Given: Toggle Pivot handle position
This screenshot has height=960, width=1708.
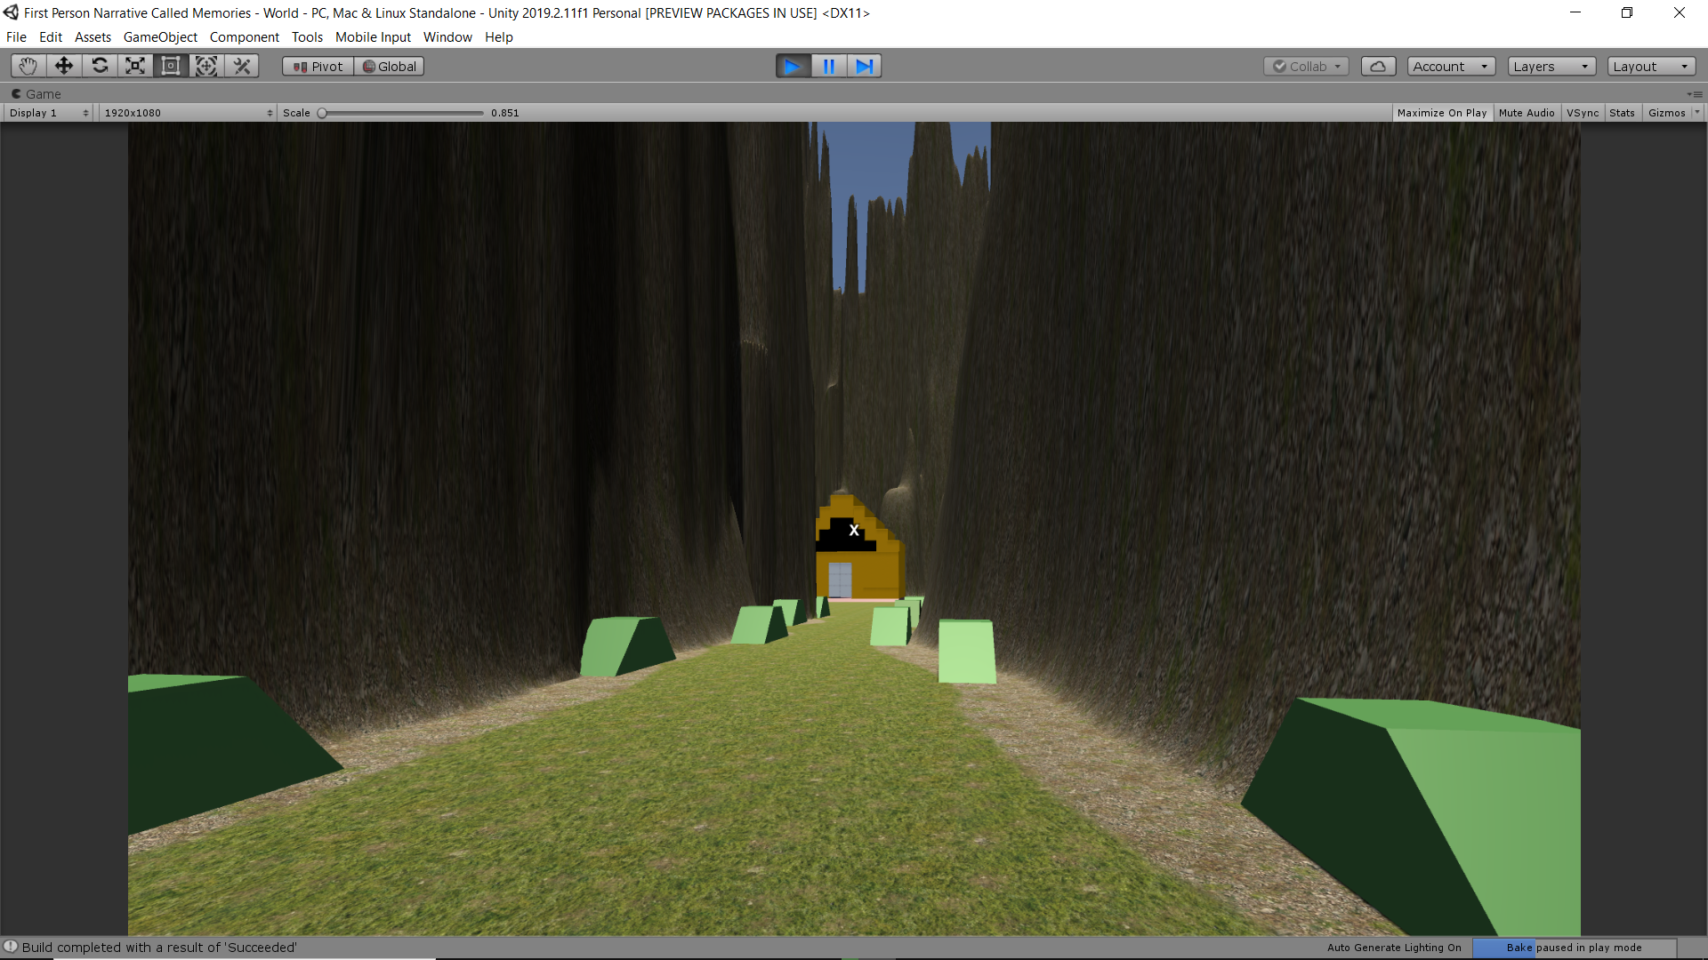Looking at the screenshot, I should click(x=318, y=67).
